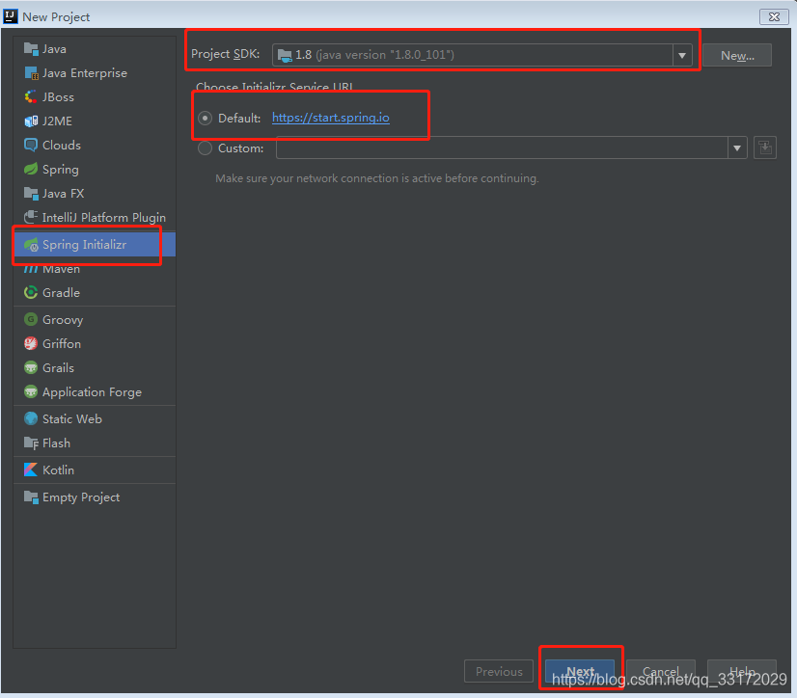Select the Custom service URL radio button
The image size is (797, 698).
point(205,148)
